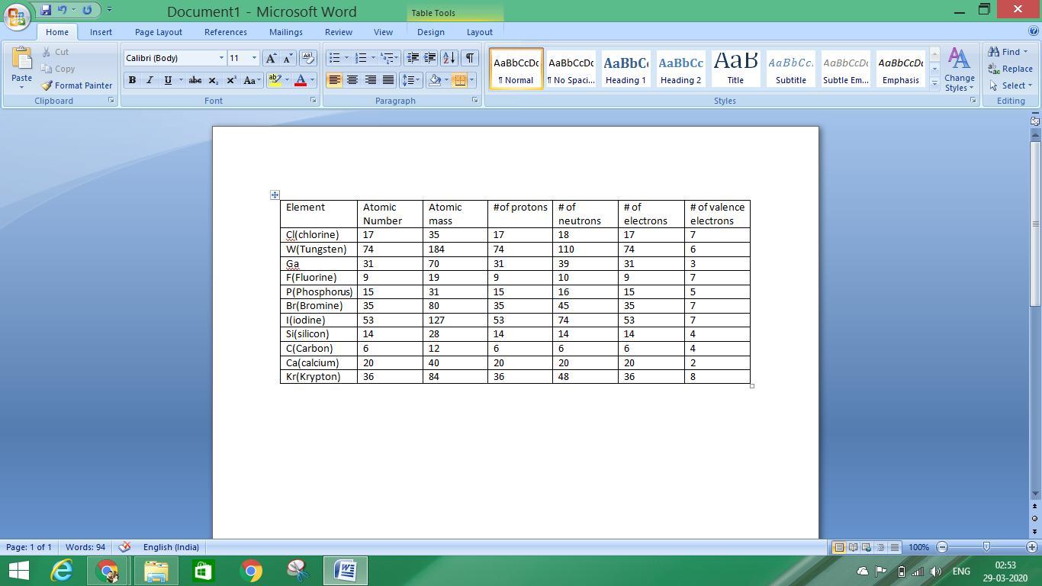Image resolution: width=1042 pixels, height=586 pixels.
Task: Open File Explorer from the taskbar
Action: tap(156, 571)
